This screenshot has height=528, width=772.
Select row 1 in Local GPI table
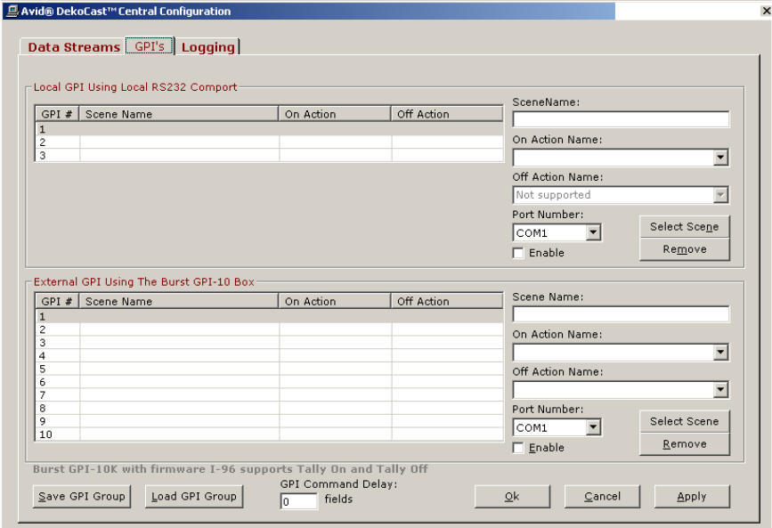[x=269, y=129]
